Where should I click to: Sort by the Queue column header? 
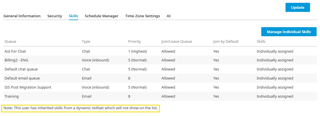[x=10, y=41]
